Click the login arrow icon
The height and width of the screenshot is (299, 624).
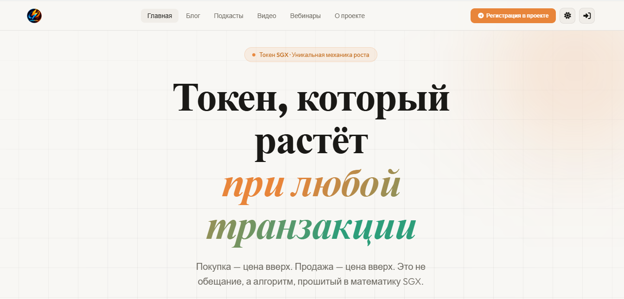(x=587, y=16)
